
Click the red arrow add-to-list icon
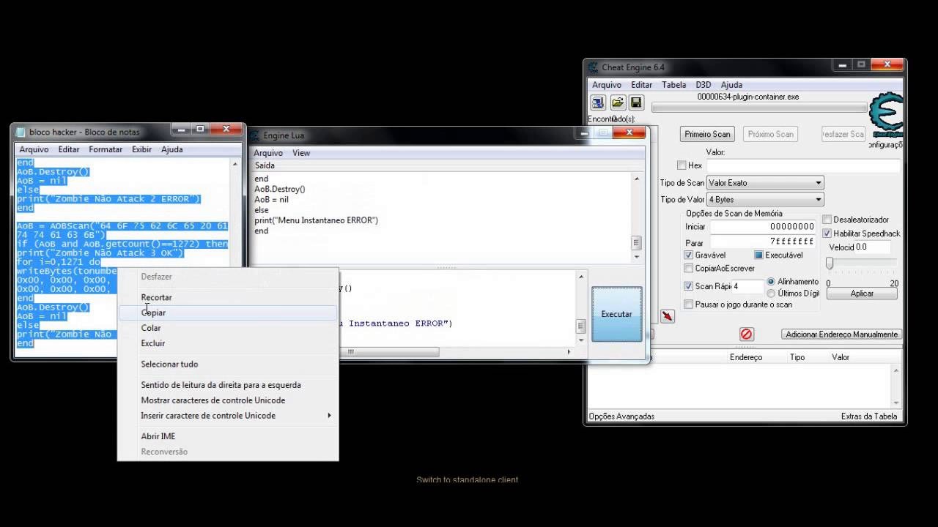pyautogui.click(x=667, y=316)
